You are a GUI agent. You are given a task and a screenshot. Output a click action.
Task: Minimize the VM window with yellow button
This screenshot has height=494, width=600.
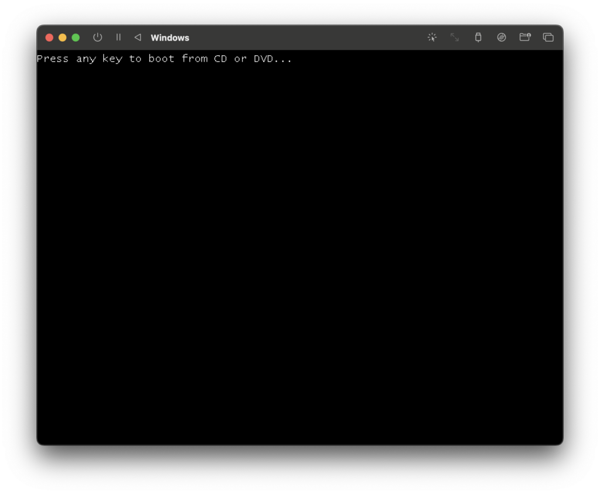tap(62, 38)
